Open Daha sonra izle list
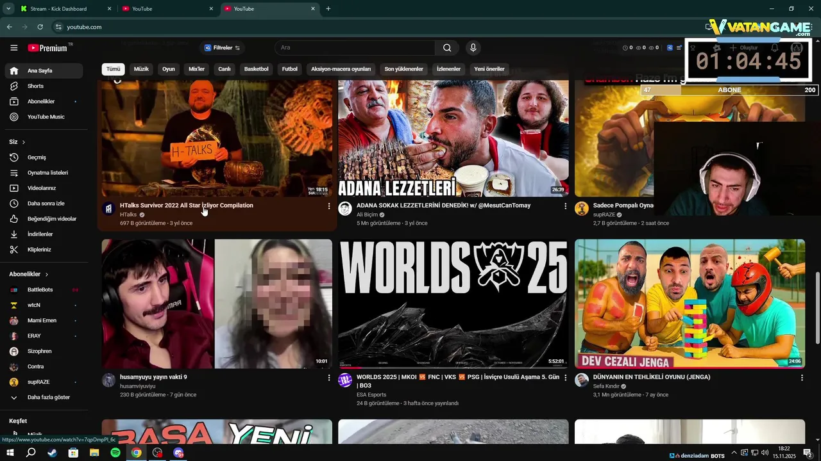This screenshot has width=821, height=461. point(44,204)
